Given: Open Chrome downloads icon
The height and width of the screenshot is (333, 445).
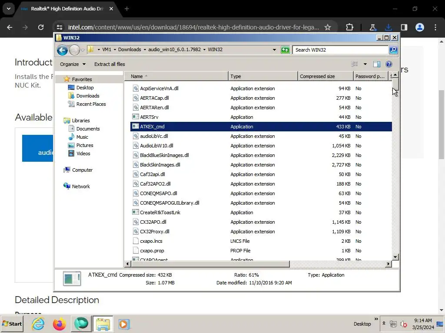Looking at the screenshot, I should pos(389,27).
